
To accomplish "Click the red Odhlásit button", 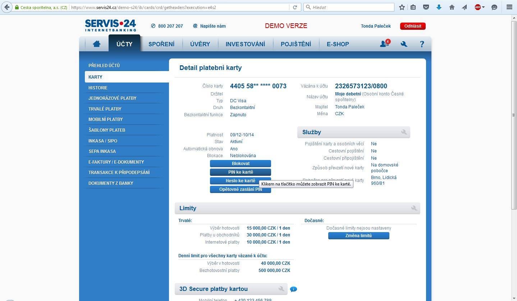I will [x=413, y=26].
